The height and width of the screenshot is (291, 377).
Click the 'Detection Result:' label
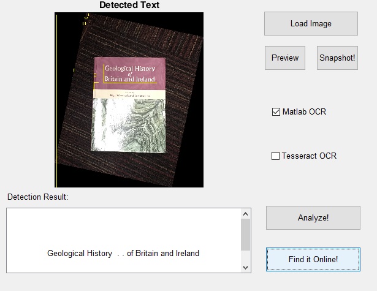click(x=38, y=197)
